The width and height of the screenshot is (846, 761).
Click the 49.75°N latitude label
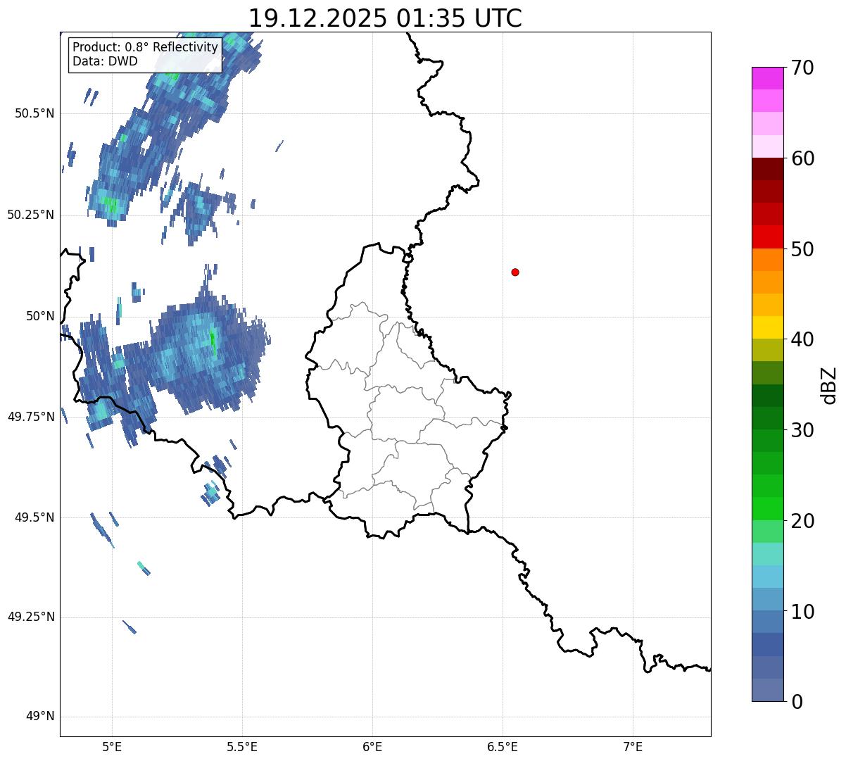pos(31,417)
